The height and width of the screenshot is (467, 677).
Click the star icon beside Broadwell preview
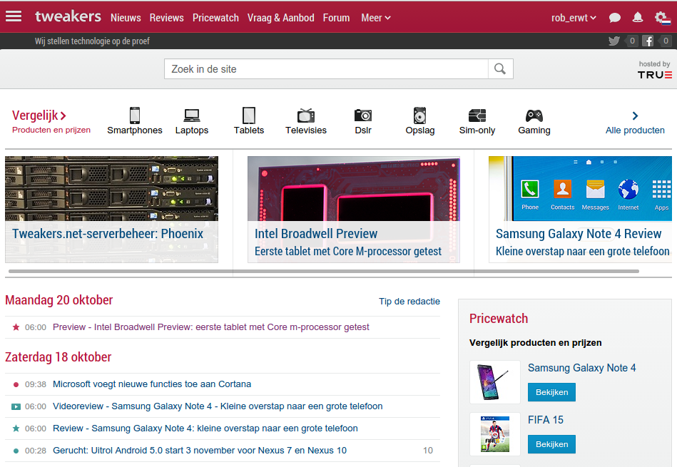[16, 327]
